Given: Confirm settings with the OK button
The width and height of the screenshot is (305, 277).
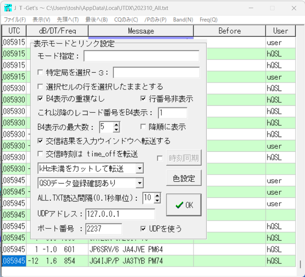Looking at the screenshot, I should tap(184, 205).
